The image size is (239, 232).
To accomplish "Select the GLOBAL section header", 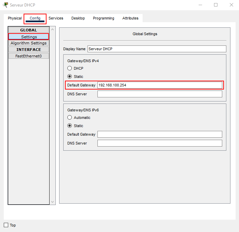I will (29, 30).
